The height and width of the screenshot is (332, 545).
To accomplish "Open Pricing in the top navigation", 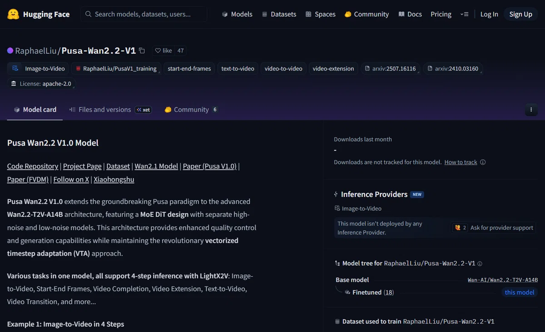I will [441, 14].
